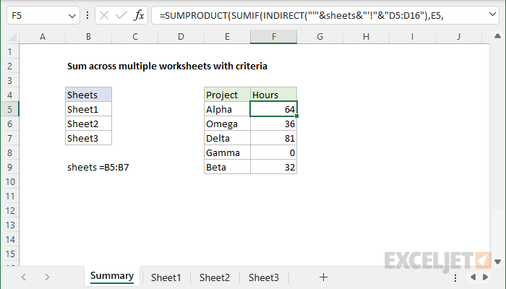Expand the formula bar chevron

[492, 14]
